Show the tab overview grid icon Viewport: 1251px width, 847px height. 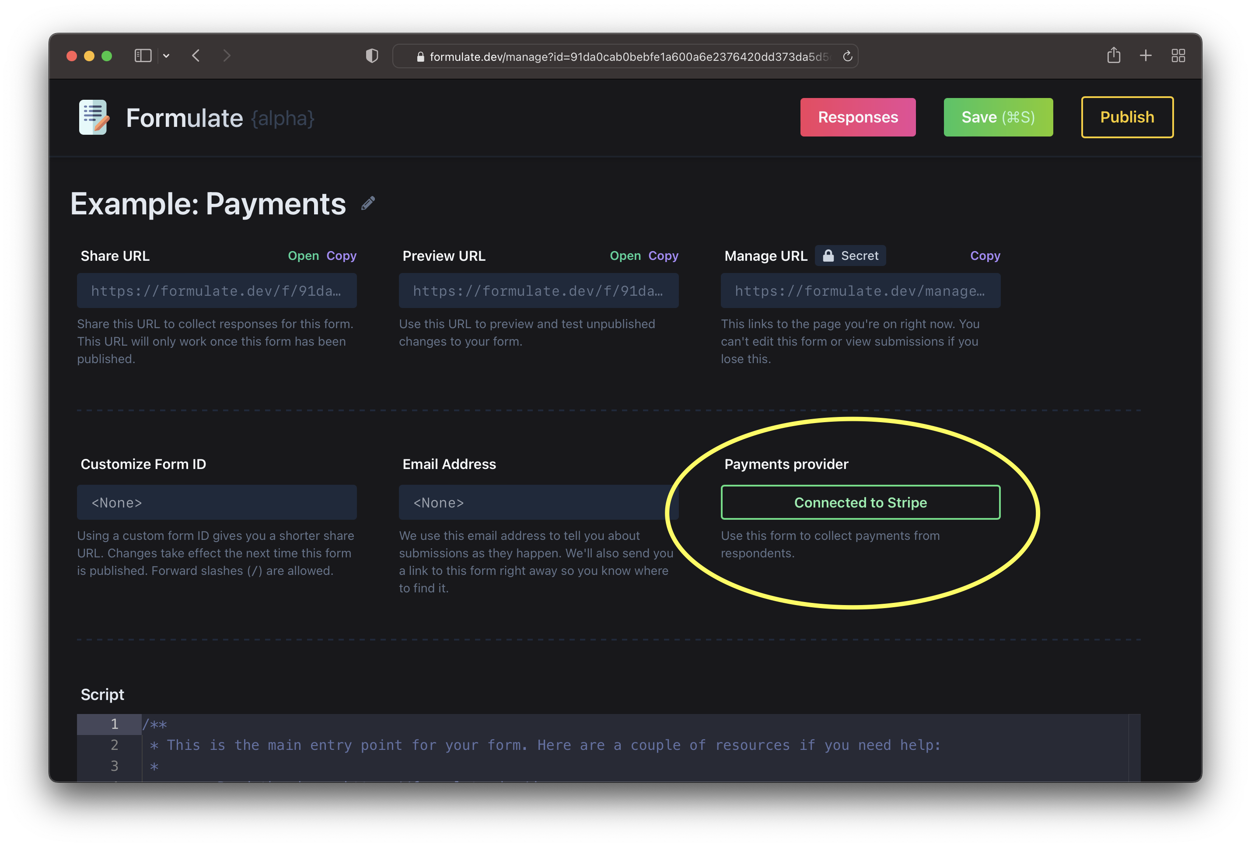click(x=1178, y=56)
